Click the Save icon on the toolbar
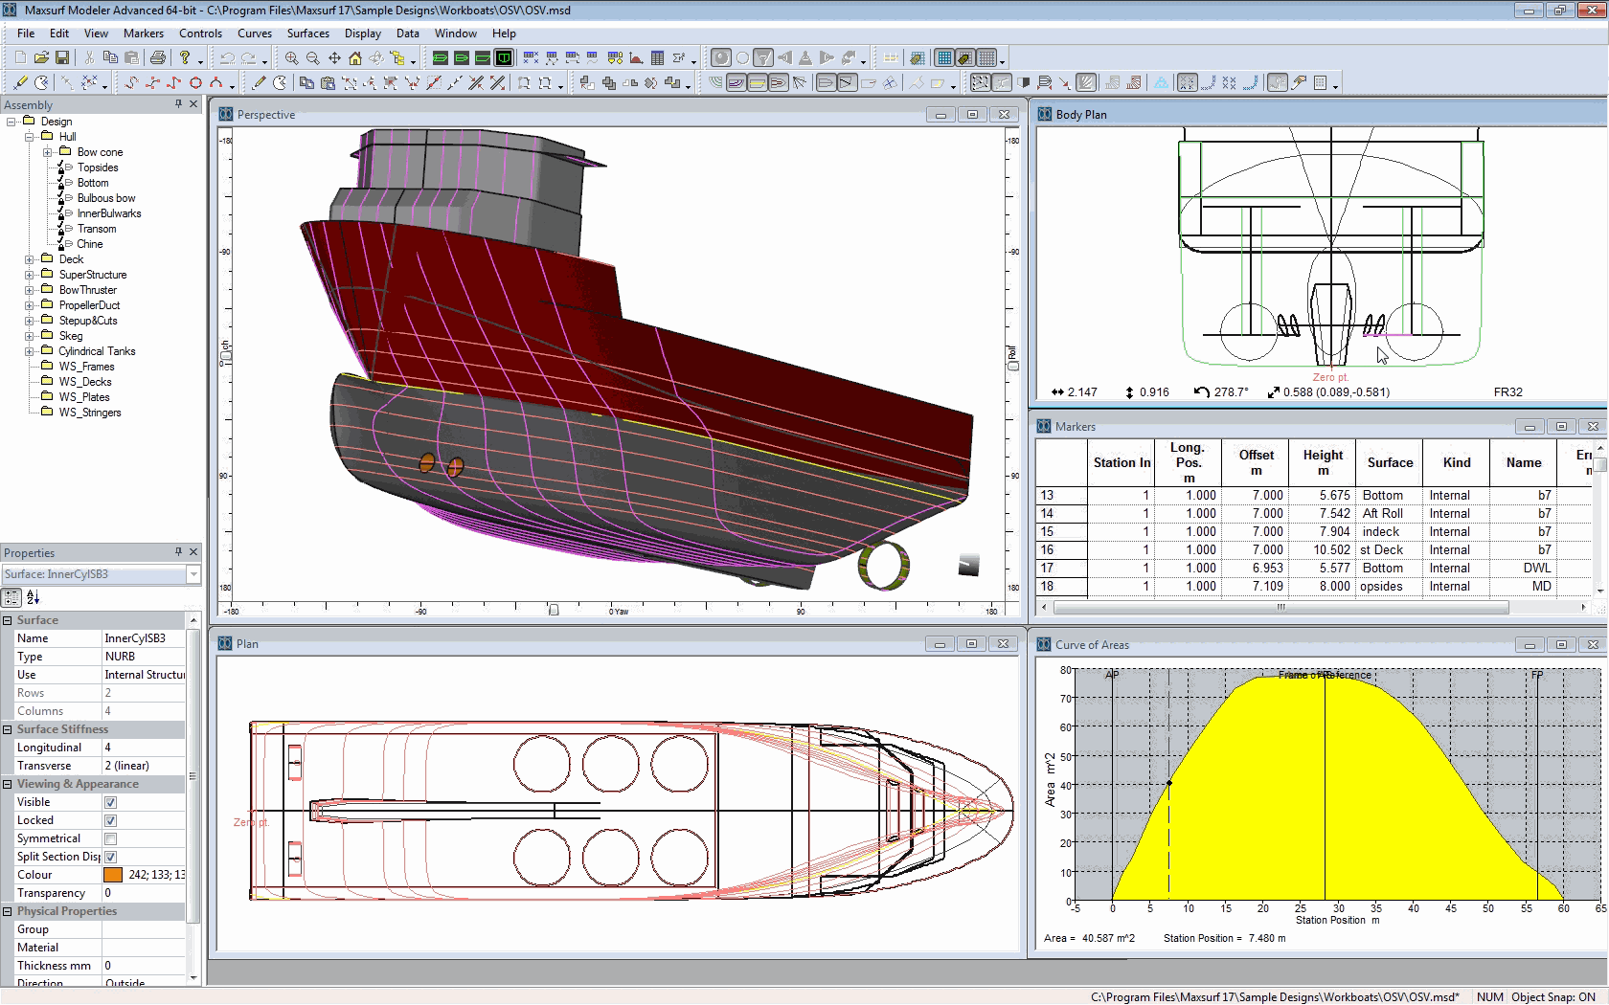 [62, 57]
